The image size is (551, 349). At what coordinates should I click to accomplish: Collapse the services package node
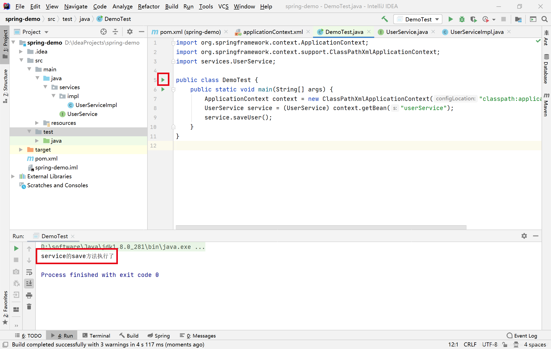click(45, 87)
